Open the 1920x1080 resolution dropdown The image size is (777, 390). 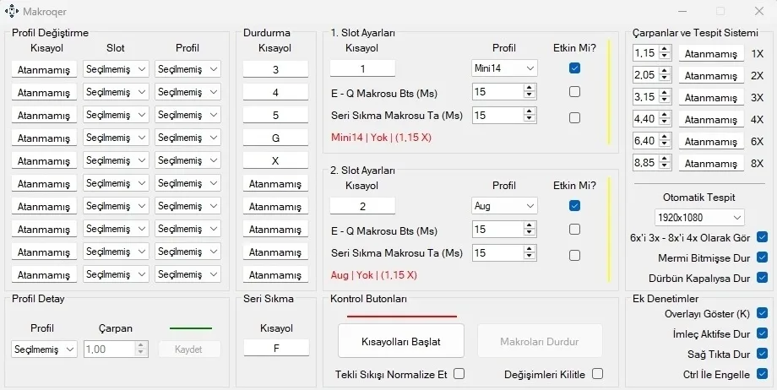(699, 218)
